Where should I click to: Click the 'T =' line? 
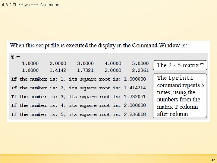coord(15,57)
